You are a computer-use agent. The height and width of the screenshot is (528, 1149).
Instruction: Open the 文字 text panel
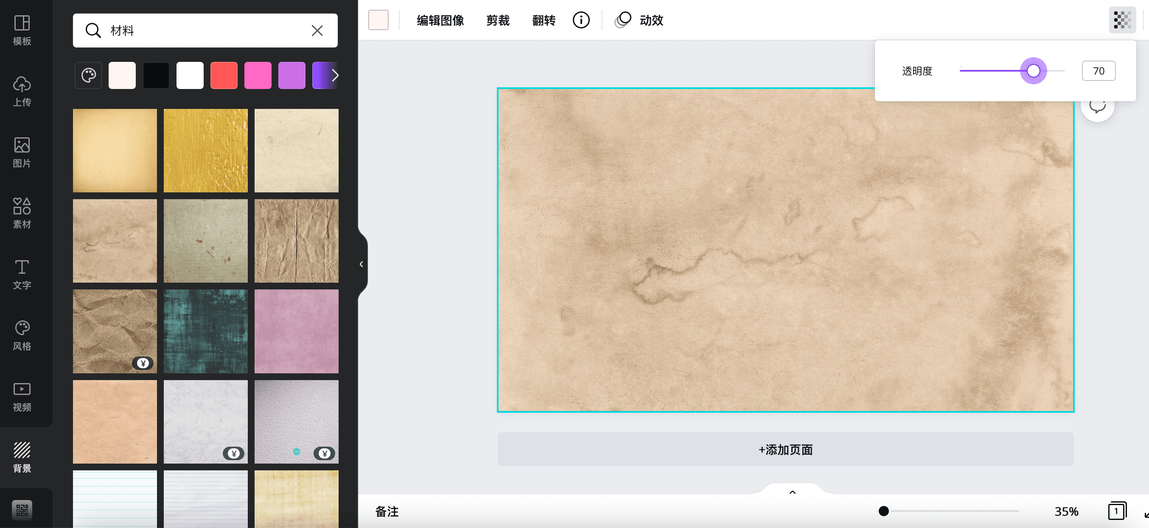22,275
